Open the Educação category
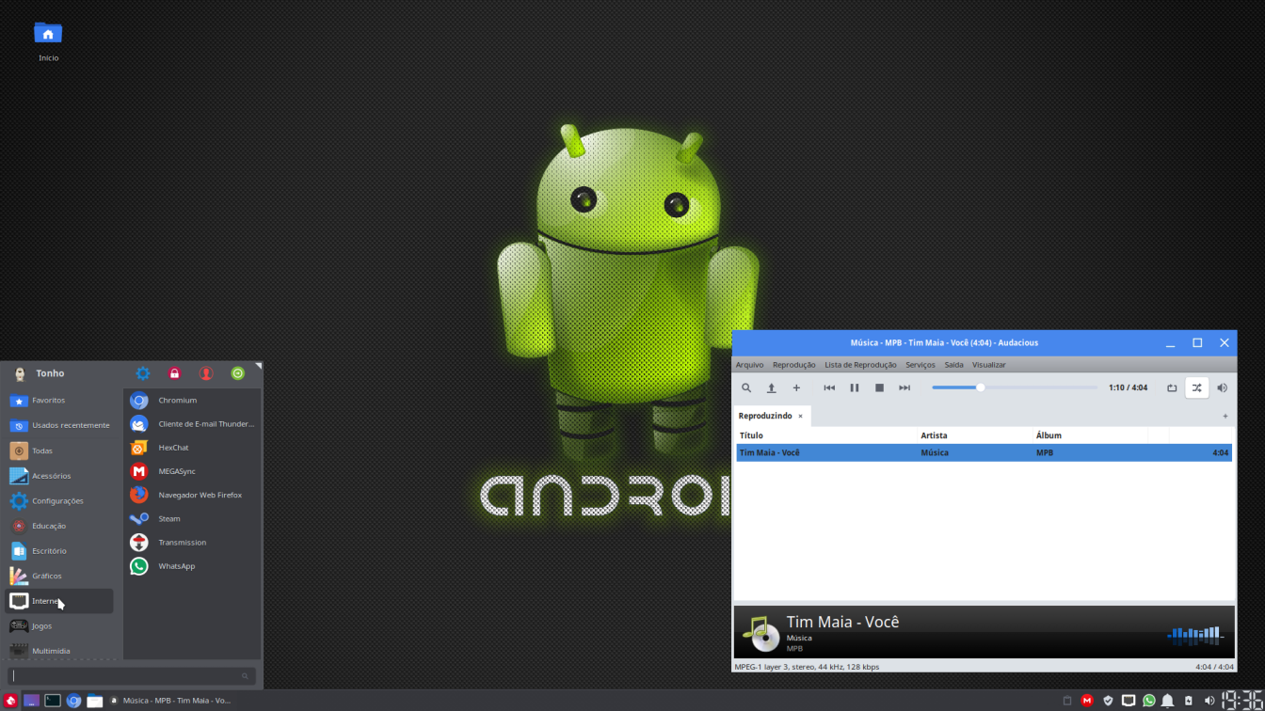Viewport: 1265px width, 711px height. click(x=59, y=526)
